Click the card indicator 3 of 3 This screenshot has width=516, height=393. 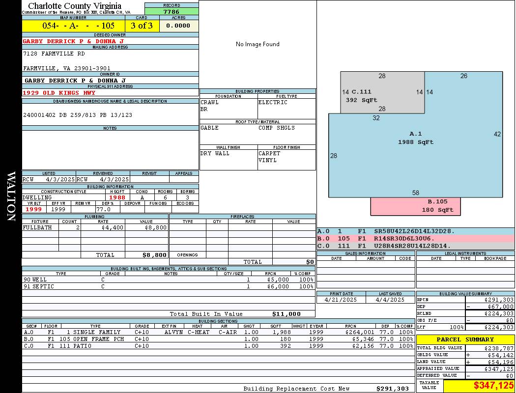tap(142, 26)
